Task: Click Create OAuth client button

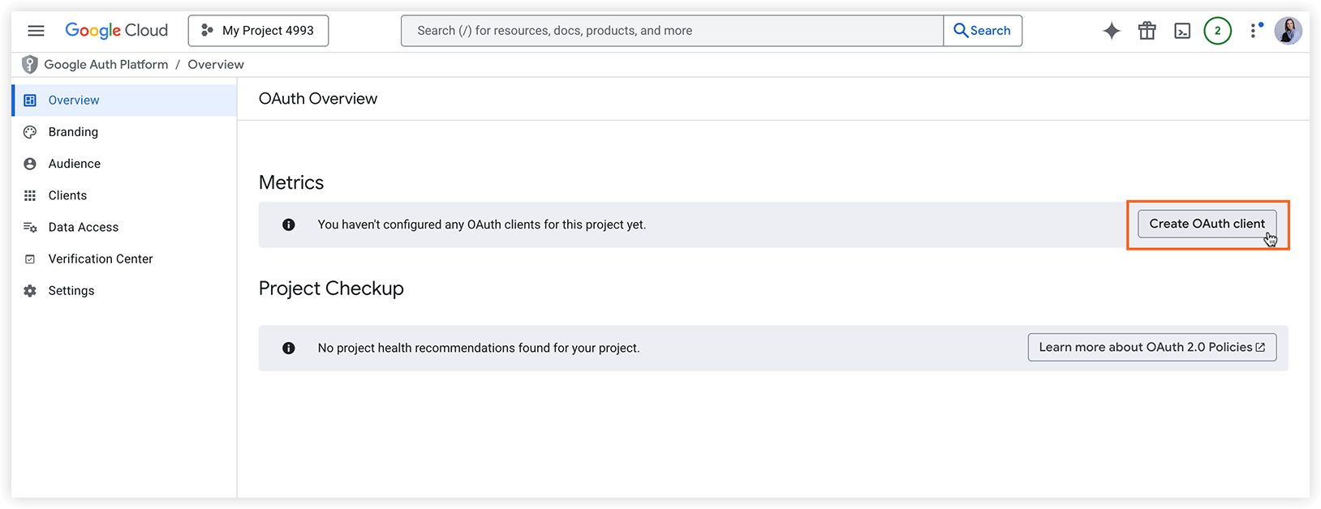Action: pos(1207,224)
